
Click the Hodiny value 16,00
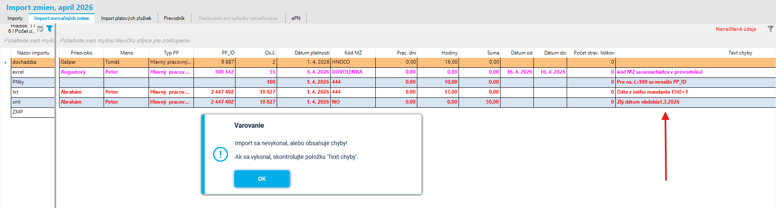(438, 62)
